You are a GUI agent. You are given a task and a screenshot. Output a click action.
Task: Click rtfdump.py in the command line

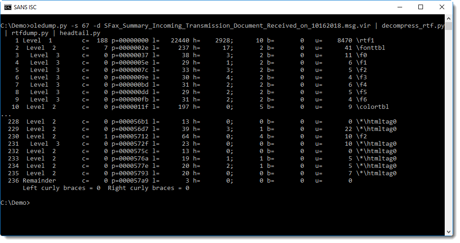30,33
